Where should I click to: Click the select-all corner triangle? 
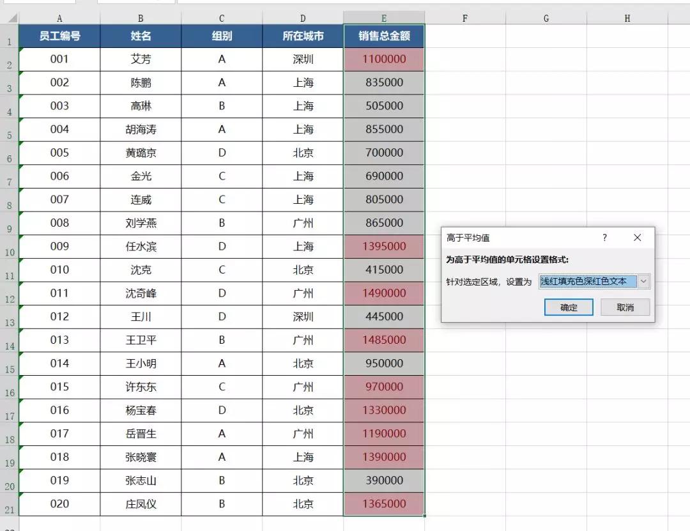tap(12, 18)
